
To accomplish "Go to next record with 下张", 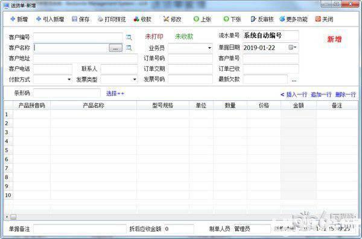I will point(232,19).
